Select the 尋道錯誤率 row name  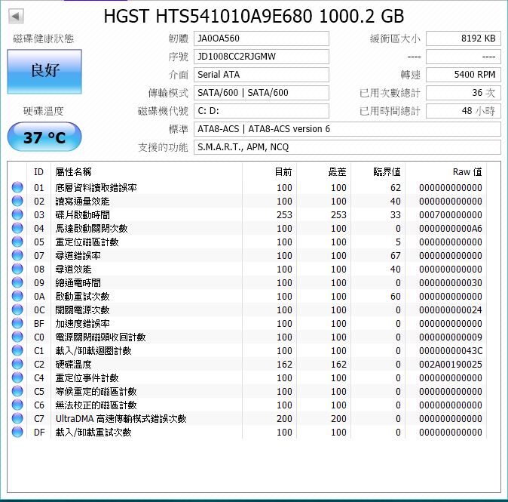[78, 256]
